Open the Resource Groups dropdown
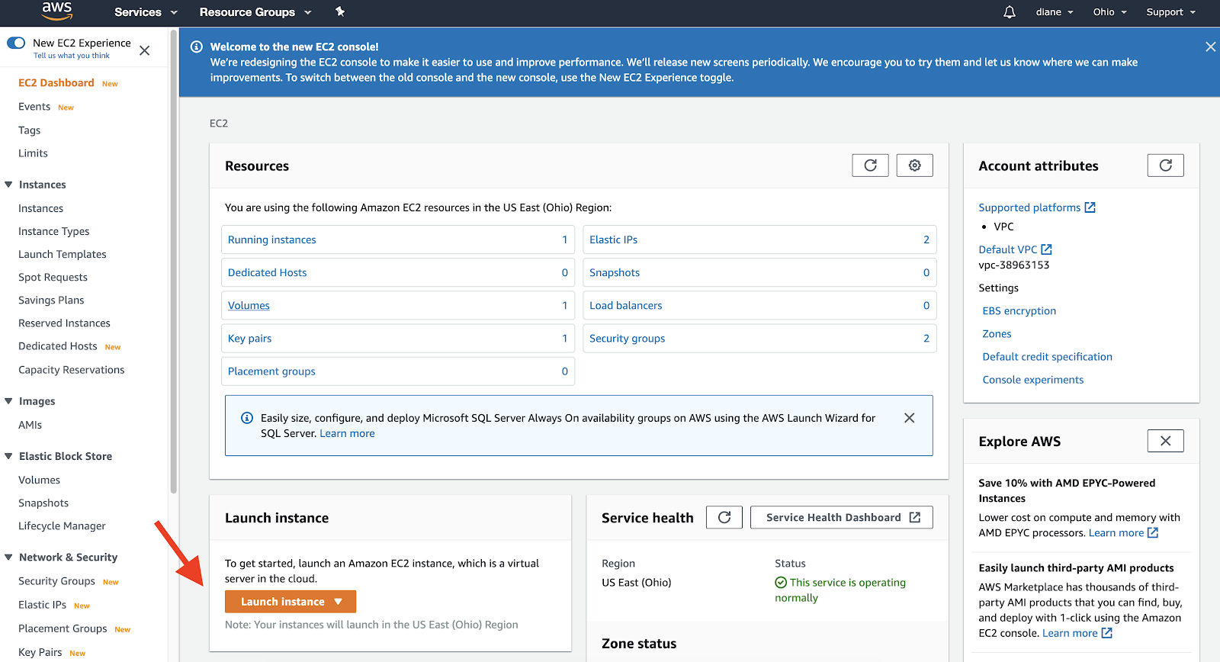Screen dimensions: 1220x662 tap(255, 12)
